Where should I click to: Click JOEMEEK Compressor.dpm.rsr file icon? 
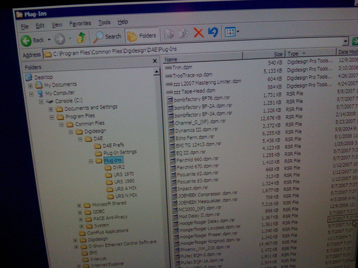click(175, 196)
